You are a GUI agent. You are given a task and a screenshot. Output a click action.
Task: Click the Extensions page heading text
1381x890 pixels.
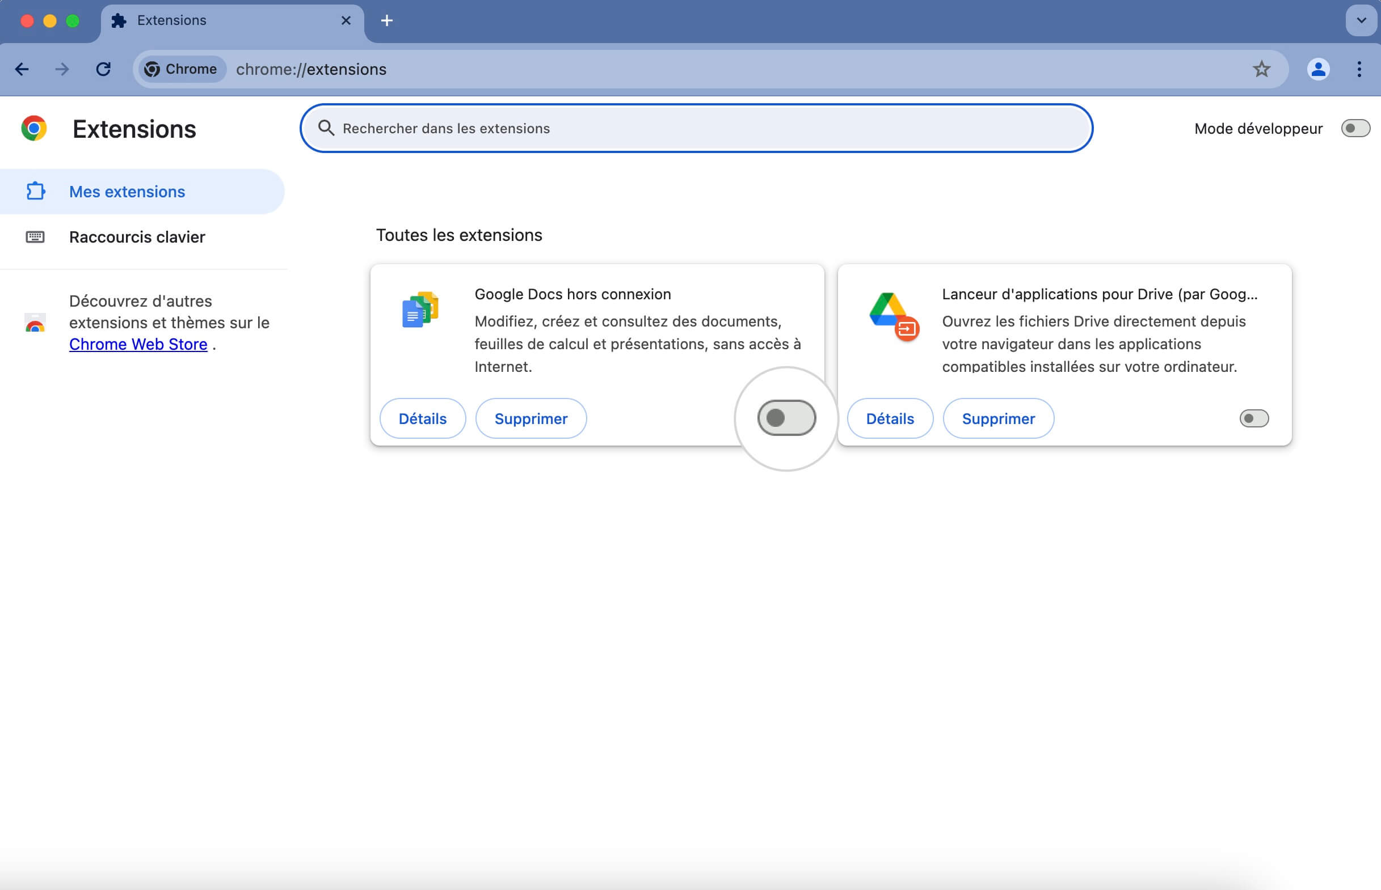click(x=134, y=129)
